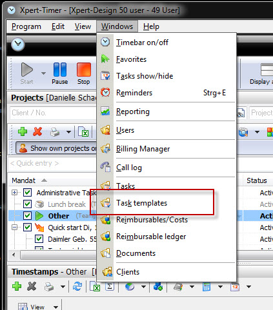Open the projects printer dropdown arrow
Screen dimensions: 273x310
pos(68,132)
